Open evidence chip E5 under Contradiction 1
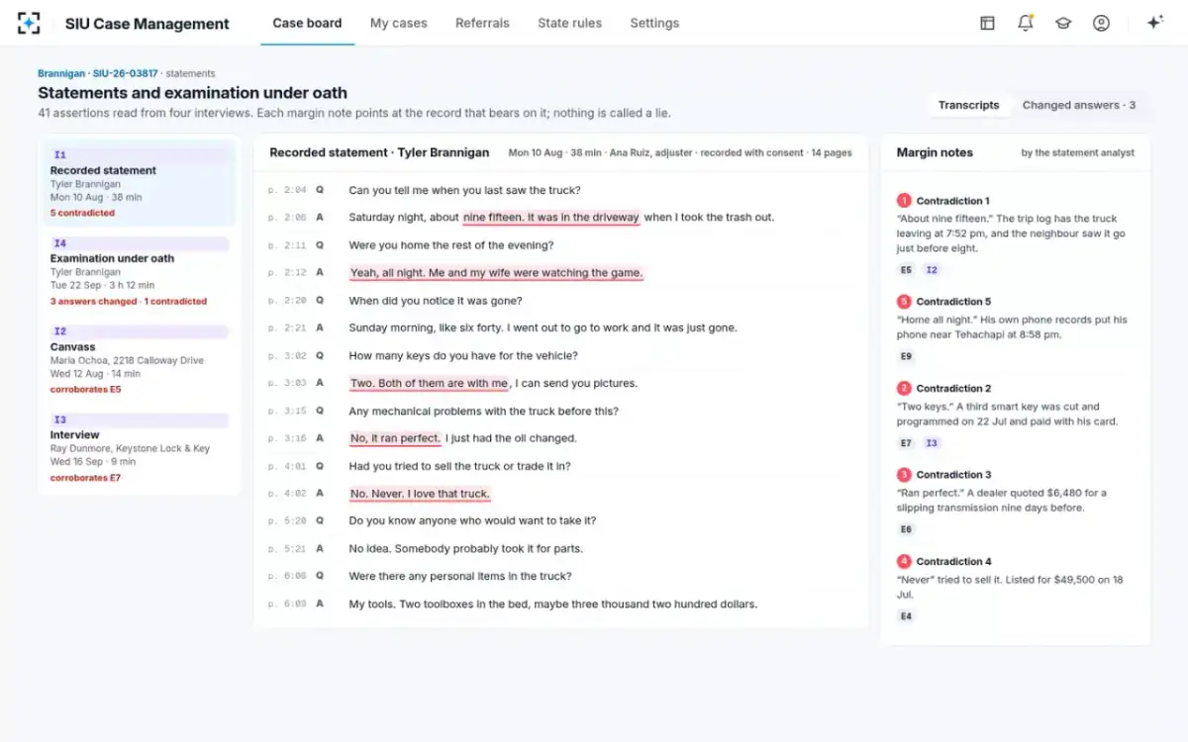Viewport: 1188px width, 742px height. click(906, 269)
